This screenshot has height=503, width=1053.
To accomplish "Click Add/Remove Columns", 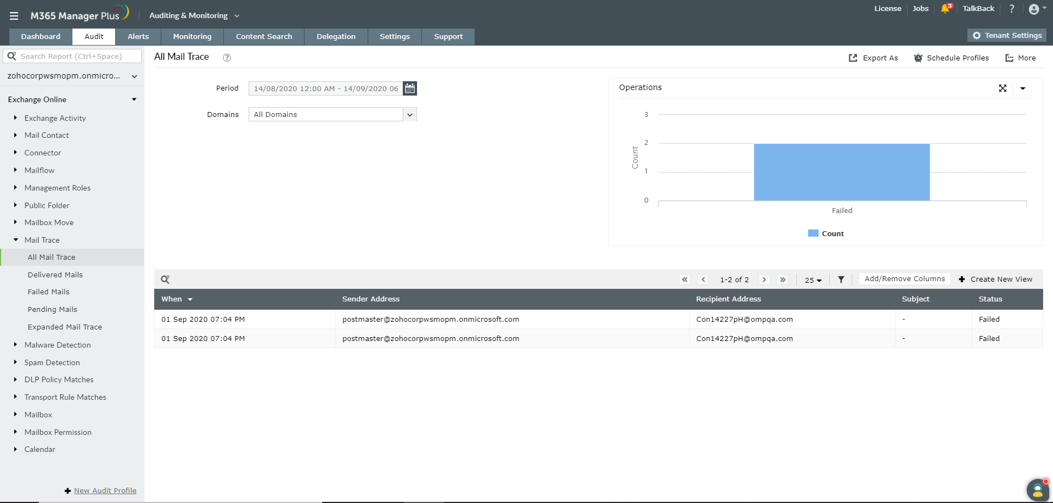I will coord(905,279).
